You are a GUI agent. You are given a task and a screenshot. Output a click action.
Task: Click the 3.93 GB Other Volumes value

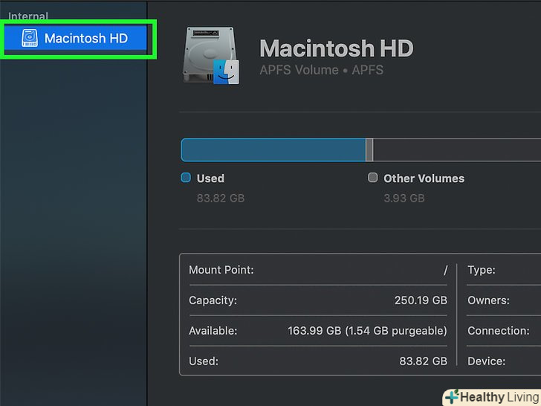click(x=404, y=198)
